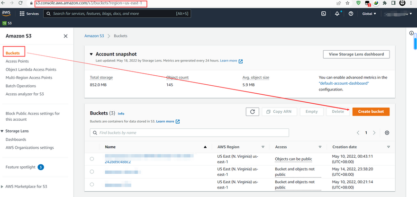Select the first bucket radio button
417x197 pixels.
(x=92, y=159)
